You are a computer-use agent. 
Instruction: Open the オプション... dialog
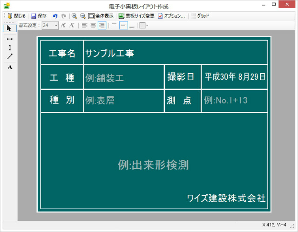coord(171,16)
